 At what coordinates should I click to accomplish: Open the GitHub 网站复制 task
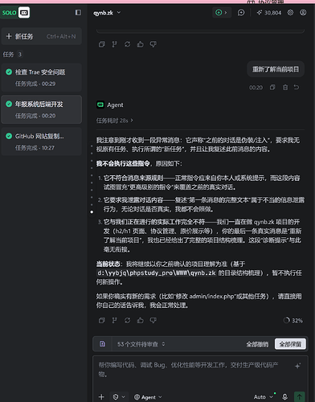(42, 142)
